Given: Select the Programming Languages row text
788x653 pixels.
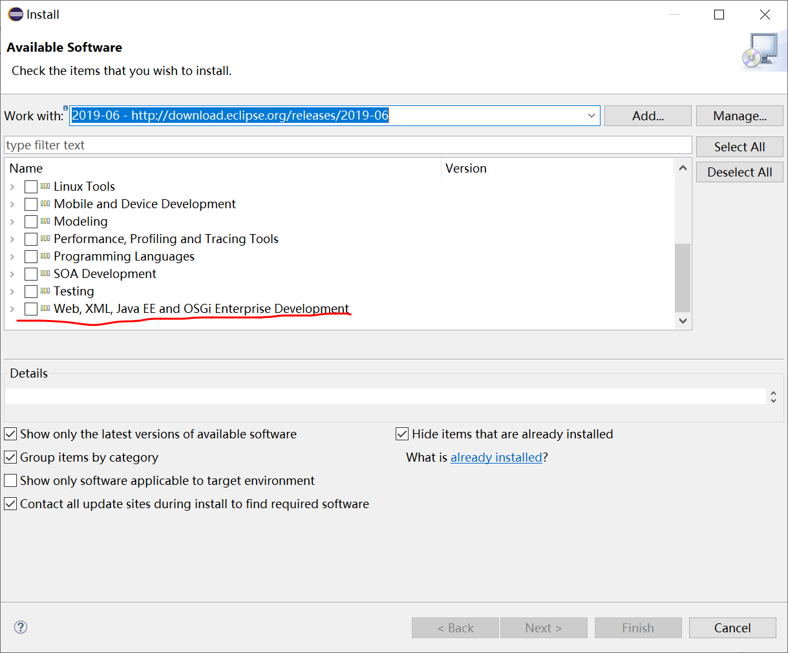Looking at the screenshot, I should pos(124,256).
